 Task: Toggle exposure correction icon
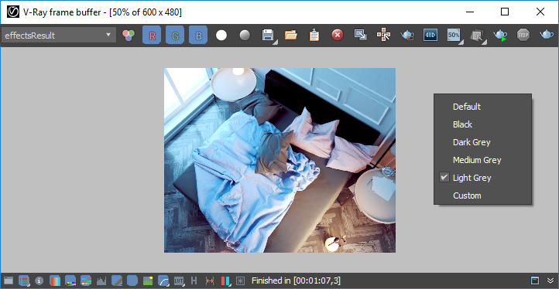coord(132,280)
